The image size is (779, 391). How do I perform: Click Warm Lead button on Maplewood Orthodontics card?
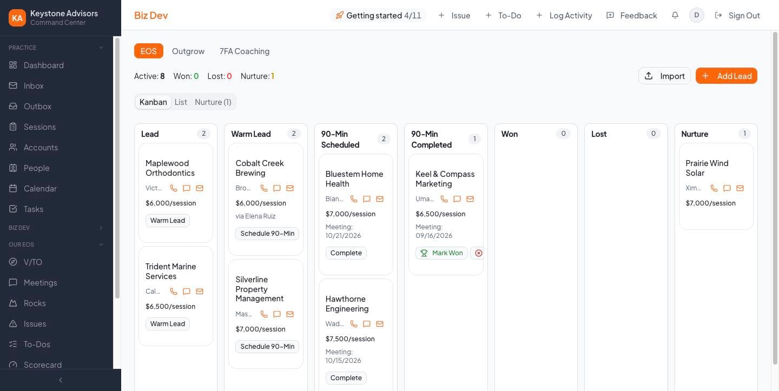click(x=168, y=221)
